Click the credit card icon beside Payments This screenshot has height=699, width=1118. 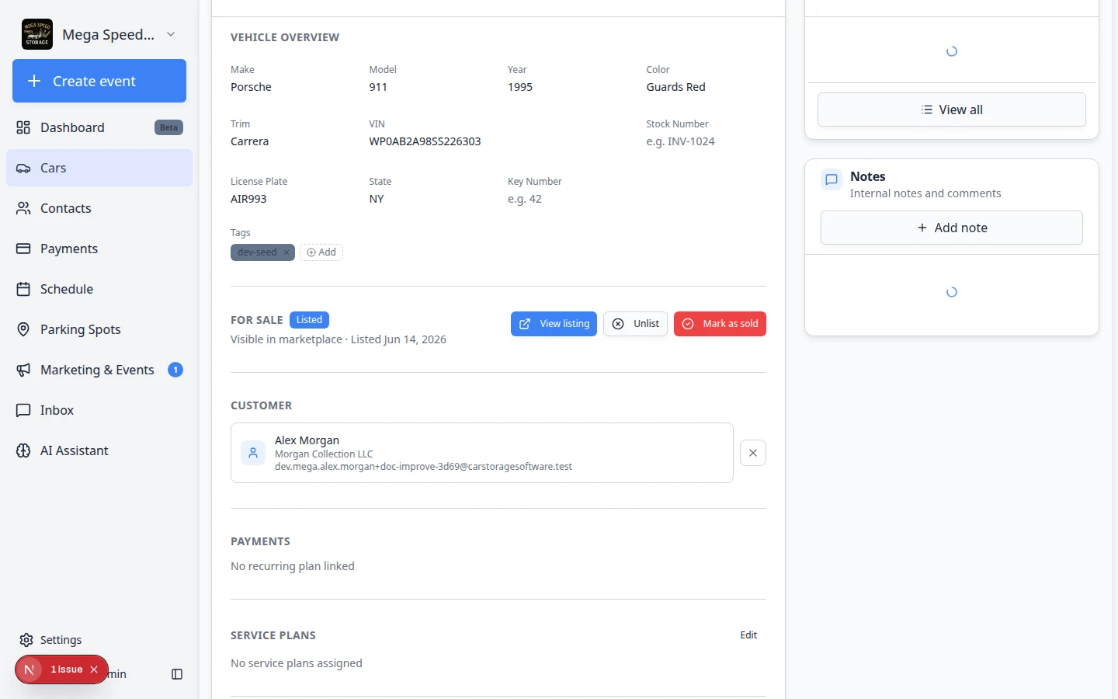pyautogui.click(x=23, y=249)
